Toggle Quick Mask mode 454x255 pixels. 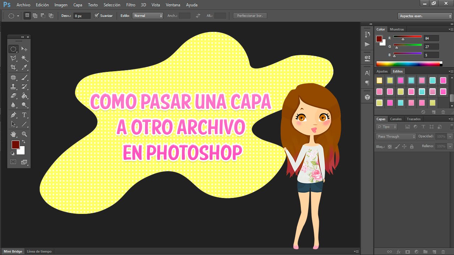pyautogui.click(x=13, y=162)
